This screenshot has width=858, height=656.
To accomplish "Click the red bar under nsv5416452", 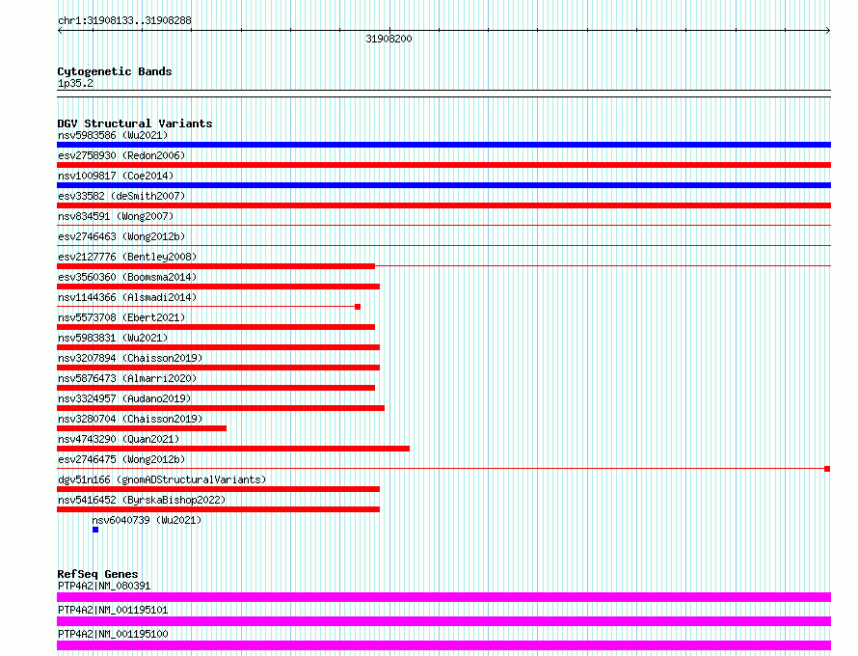I will 218,509.
